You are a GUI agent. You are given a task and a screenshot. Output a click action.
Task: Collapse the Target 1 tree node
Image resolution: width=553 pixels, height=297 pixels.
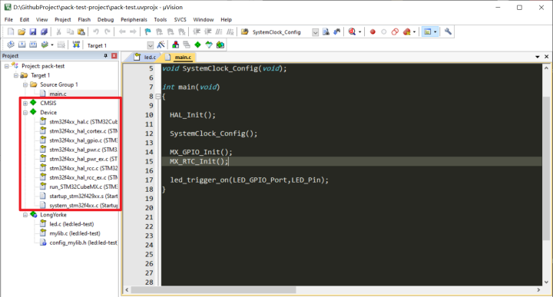[x=16, y=75]
